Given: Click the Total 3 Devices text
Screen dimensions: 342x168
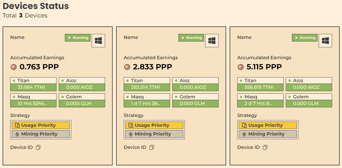Looking at the screenshot, I should click(25, 16).
